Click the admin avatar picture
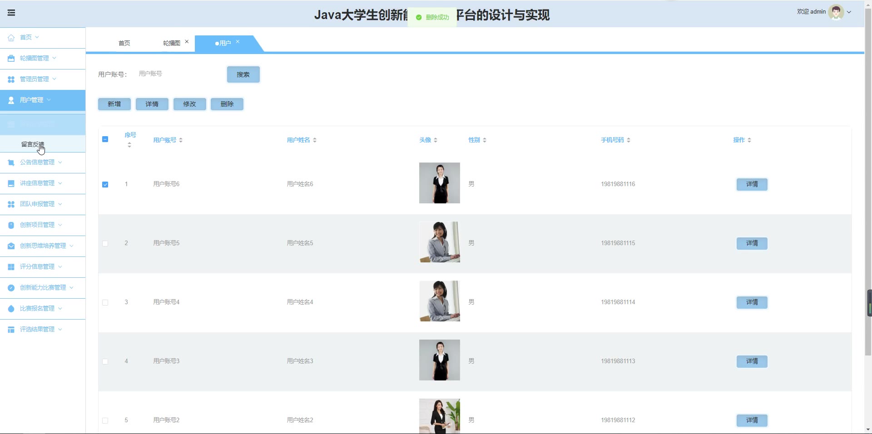This screenshot has width=872, height=434. (x=836, y=12)
